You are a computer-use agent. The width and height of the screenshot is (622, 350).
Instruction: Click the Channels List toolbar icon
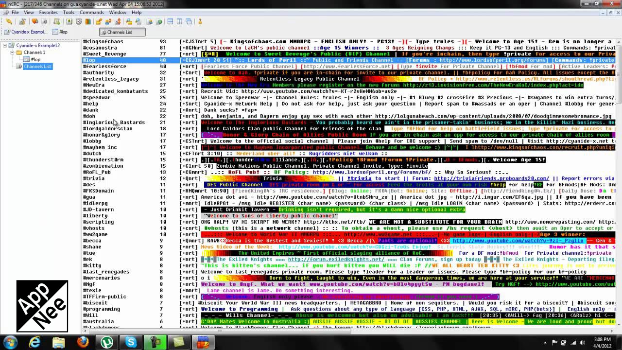[44, 21]
